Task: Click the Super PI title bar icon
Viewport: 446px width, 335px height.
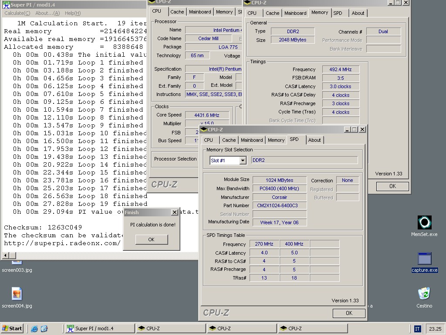Action: (x=6, y=4)
